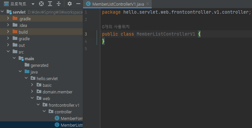Select the frontcontroller.v1 package row
The image size is (252, 128).
pos(41,105)
